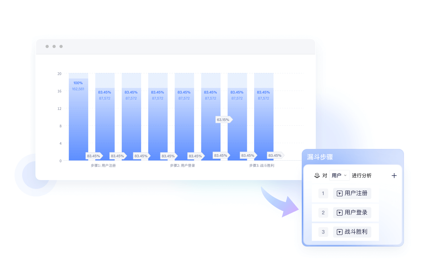Image resolution: width=443 pixels, height=278 pixels.
Task: Click the 步骤2: 用户登录 axis label
Action: coord(182,166)
